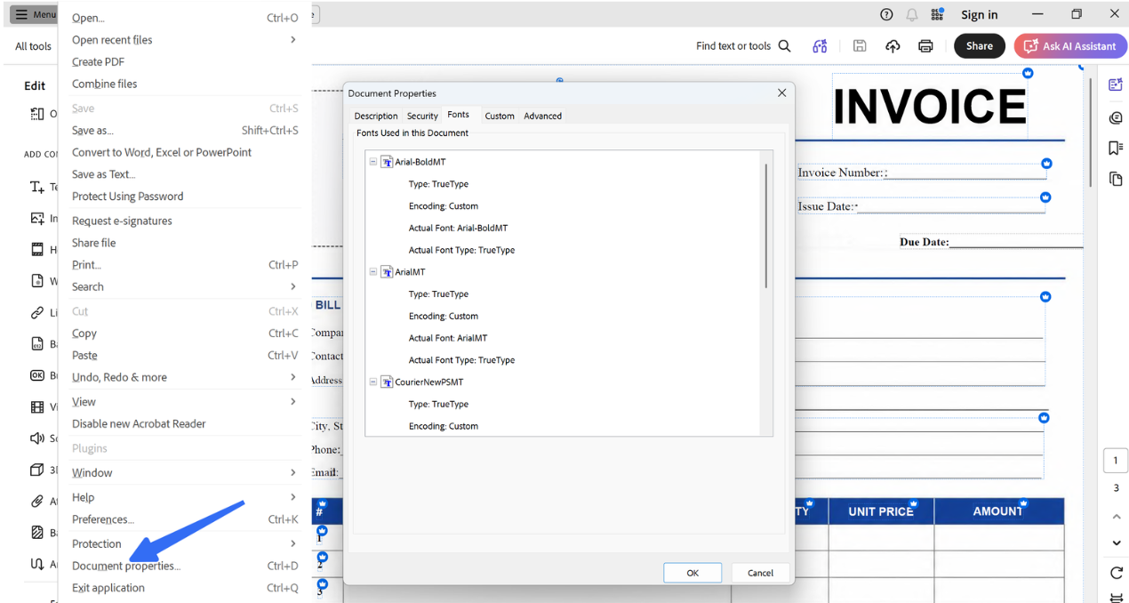Viewport: 1129px width, 603px height.
Task: Click the search magnifier icon
Action: (x=784, y=46)
